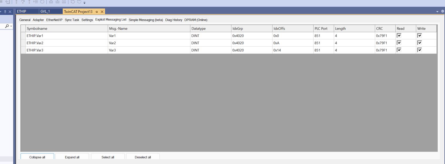Click the Var2 message name cell
This screenshot has height=164, width=445.
tap(149, 43)
